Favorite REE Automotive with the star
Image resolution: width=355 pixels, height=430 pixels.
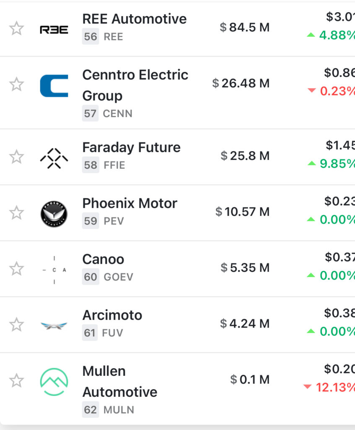click(17, 29)
